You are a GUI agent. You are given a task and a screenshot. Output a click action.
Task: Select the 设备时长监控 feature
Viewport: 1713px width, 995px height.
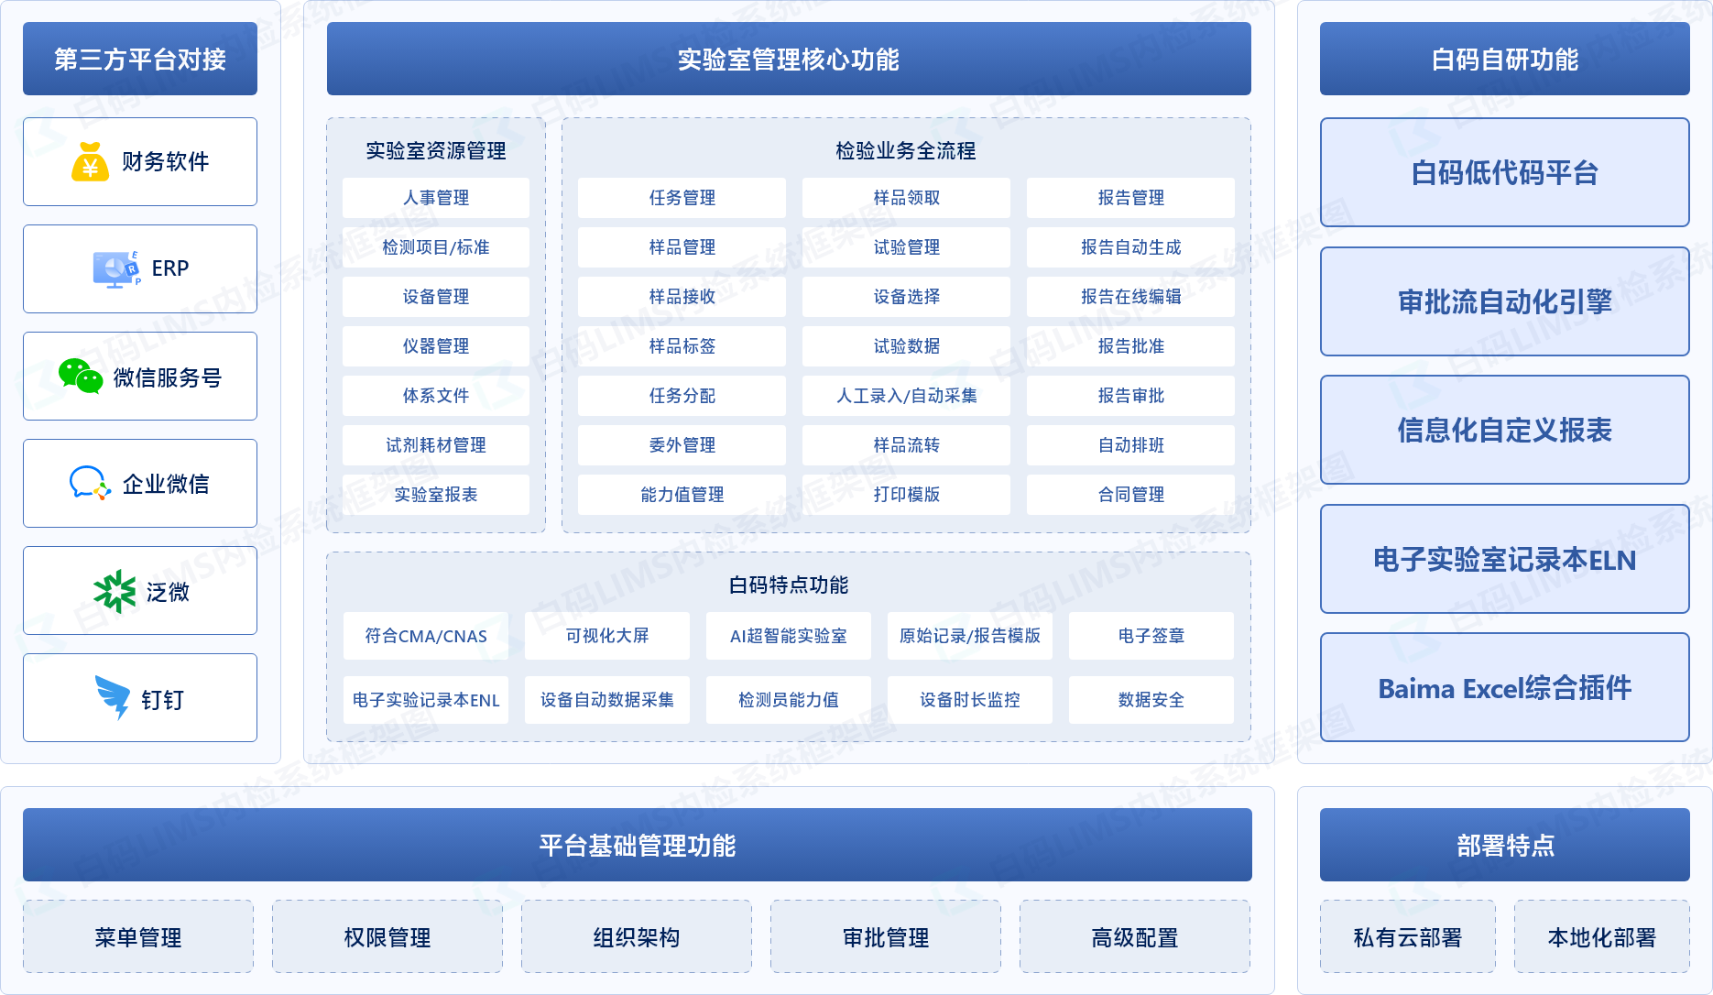pos(970,700)
